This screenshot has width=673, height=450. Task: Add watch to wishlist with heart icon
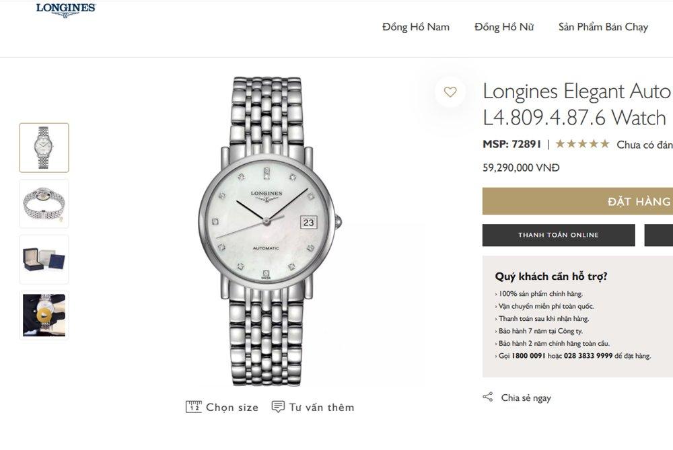click(450, 92)
